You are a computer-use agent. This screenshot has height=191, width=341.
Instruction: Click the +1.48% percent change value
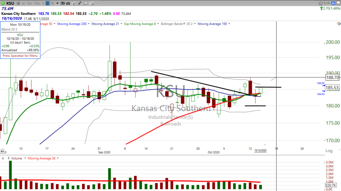coord(105,14)
